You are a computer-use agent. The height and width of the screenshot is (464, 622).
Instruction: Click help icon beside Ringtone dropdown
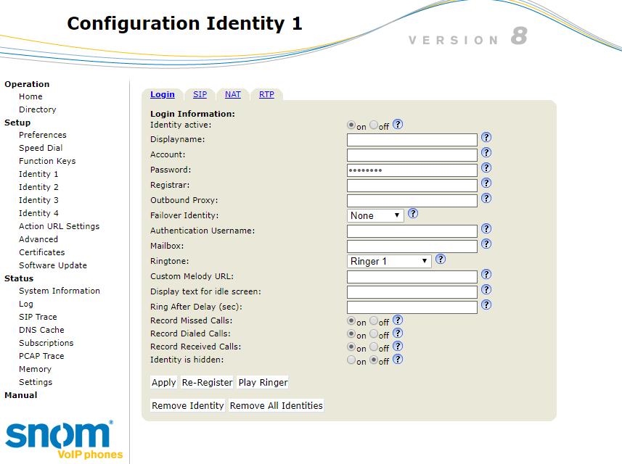[x=440, y=260]
